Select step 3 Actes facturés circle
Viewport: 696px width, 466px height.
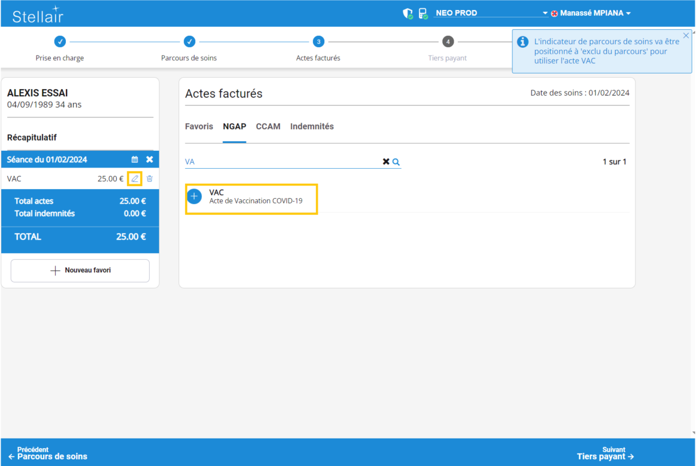(318, 41)
